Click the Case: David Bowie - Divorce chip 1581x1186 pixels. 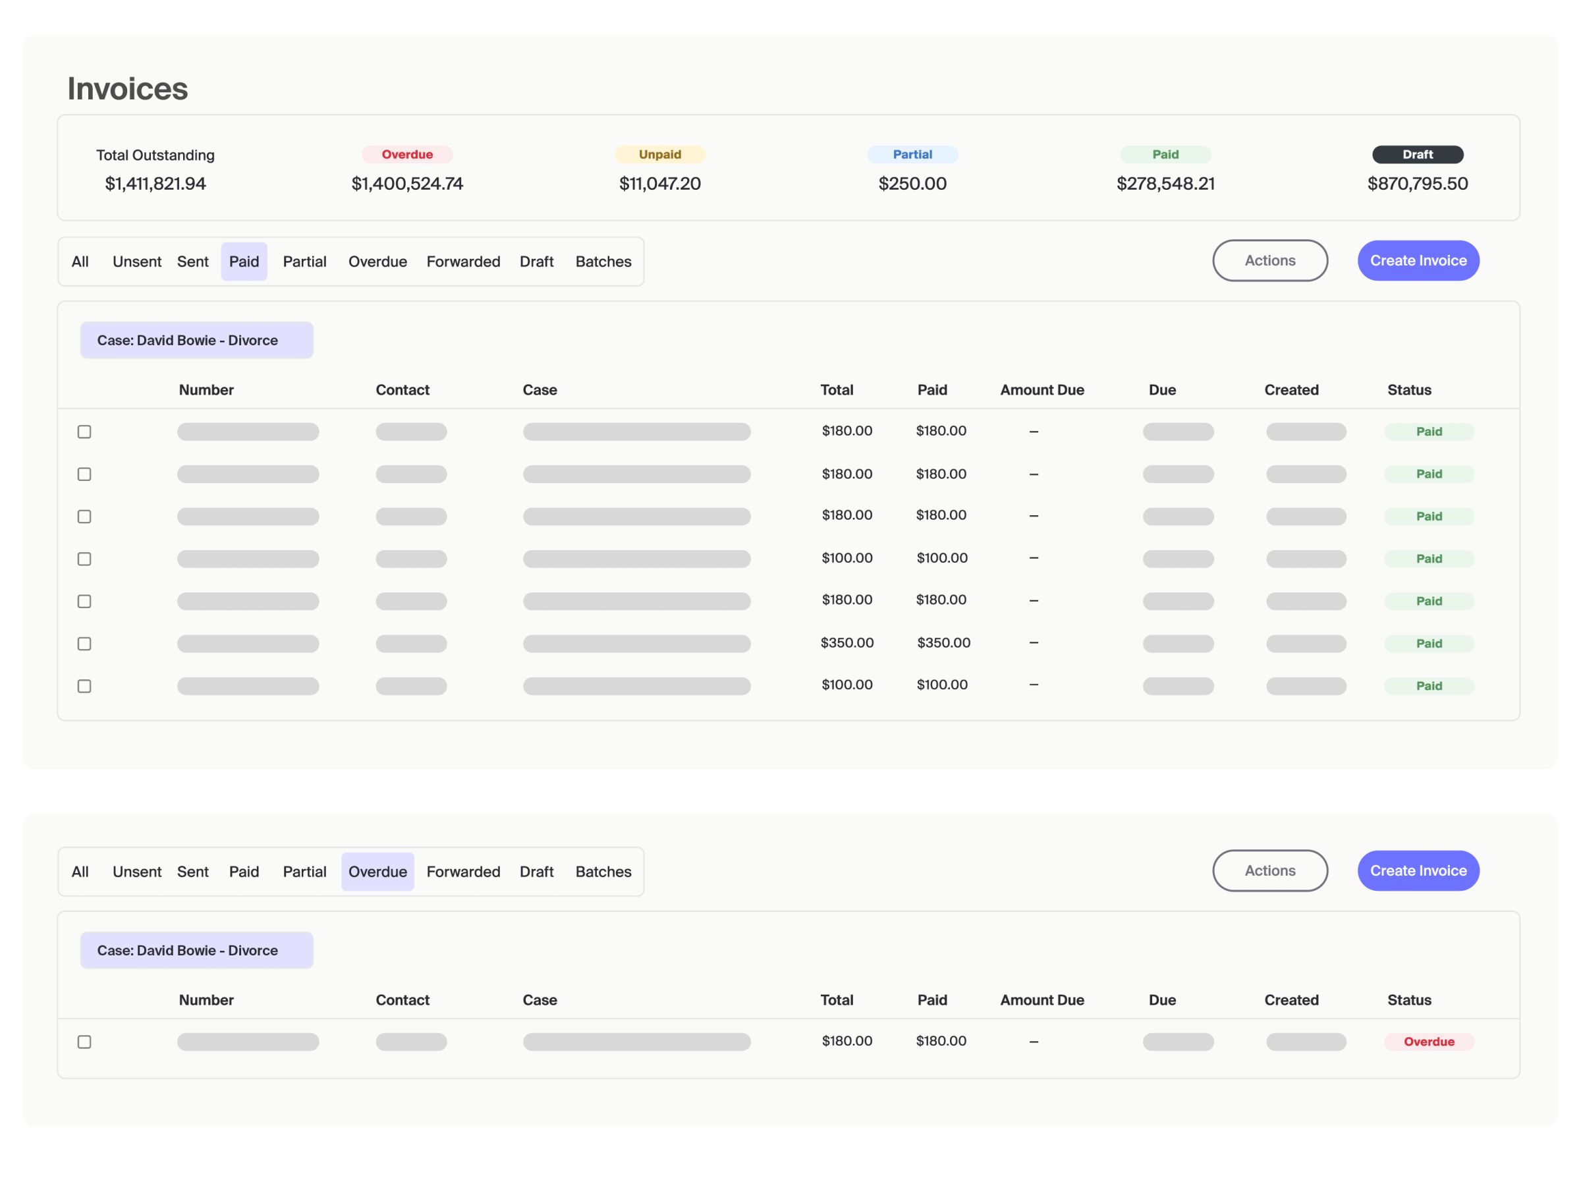pos(196,339)
